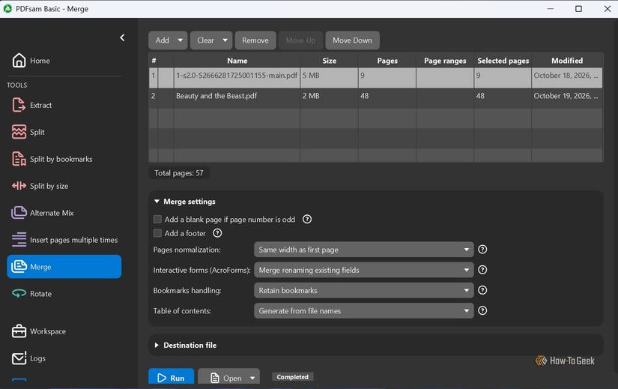This screenshot has height=389, width=618.
Task: Show help for Pages normalization
Action: (x=482, y=250)
